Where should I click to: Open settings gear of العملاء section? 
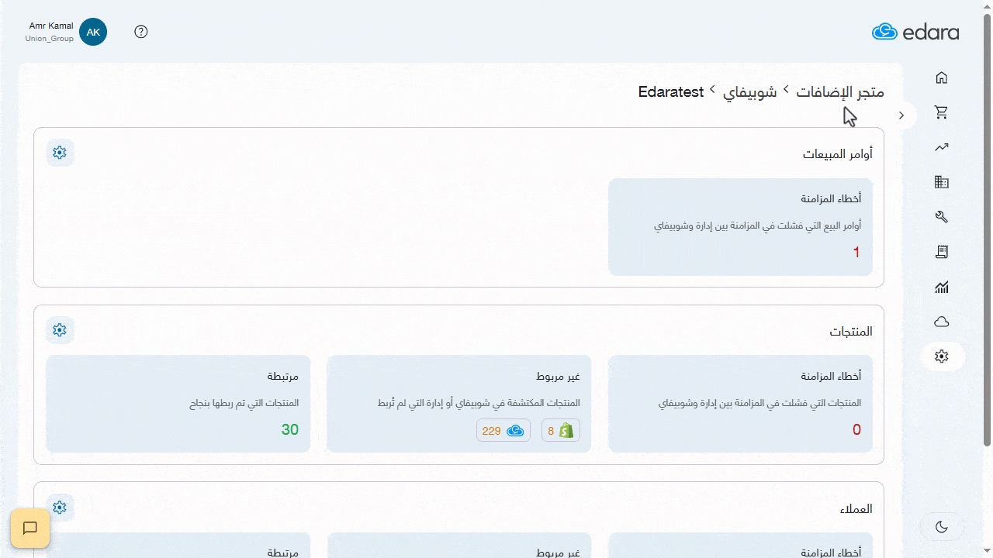(60, 508)
